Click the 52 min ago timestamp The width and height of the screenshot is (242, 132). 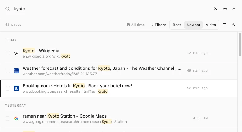(x=197, y=88)
